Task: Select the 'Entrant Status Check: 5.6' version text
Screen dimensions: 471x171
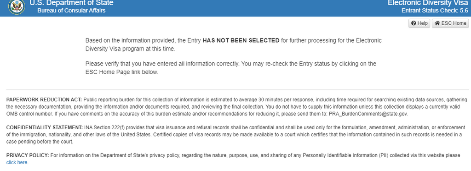Action: tap(435, 11)
